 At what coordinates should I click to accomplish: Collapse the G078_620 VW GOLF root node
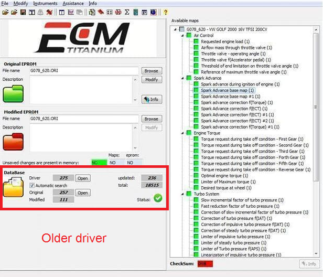coord(175,29)
